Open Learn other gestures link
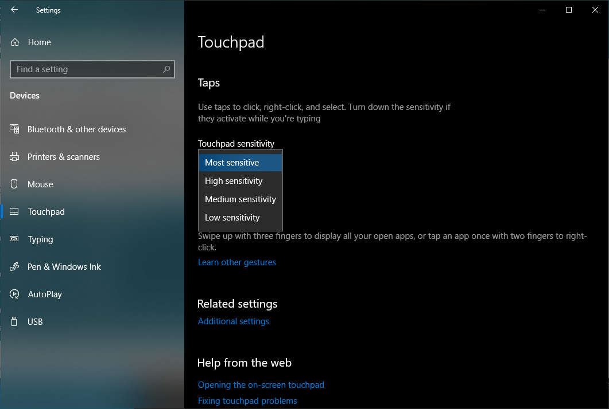The image size is (609, 409). [236, 262]
